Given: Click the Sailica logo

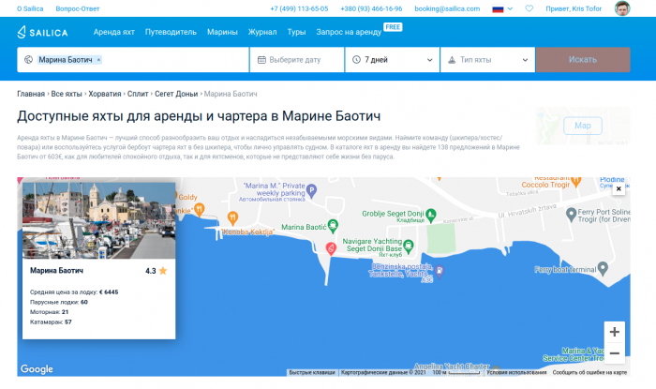Looking at the screenshot, I should pos(42,32).
